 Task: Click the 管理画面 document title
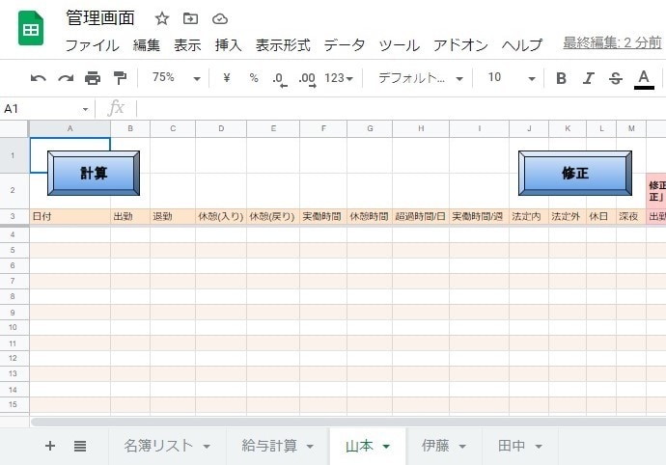click(x=100, y=18)
